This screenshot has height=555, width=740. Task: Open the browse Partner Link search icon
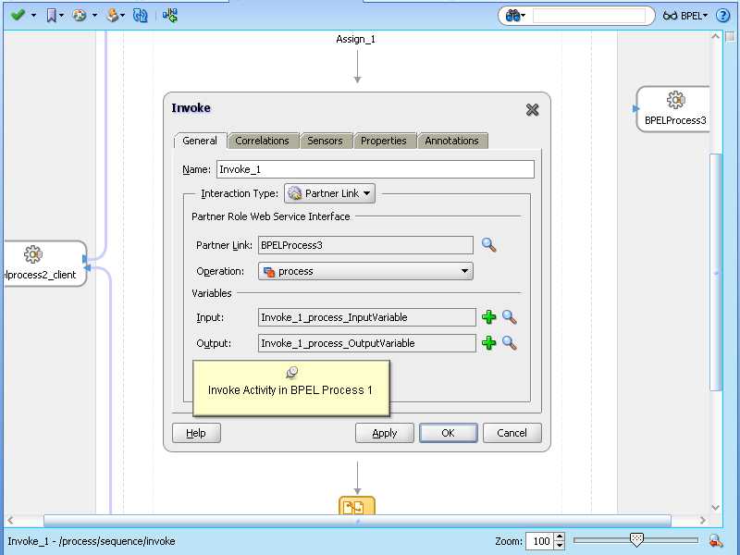click(x=489, y=245)
